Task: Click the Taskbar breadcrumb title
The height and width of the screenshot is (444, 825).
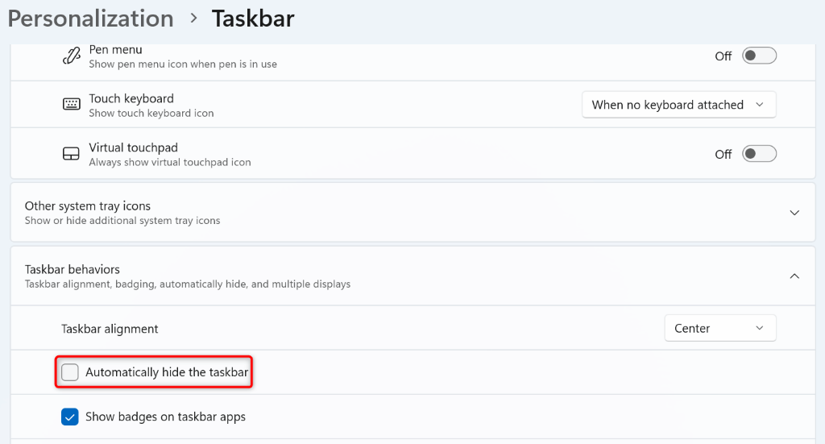Action: pos(253,19)
